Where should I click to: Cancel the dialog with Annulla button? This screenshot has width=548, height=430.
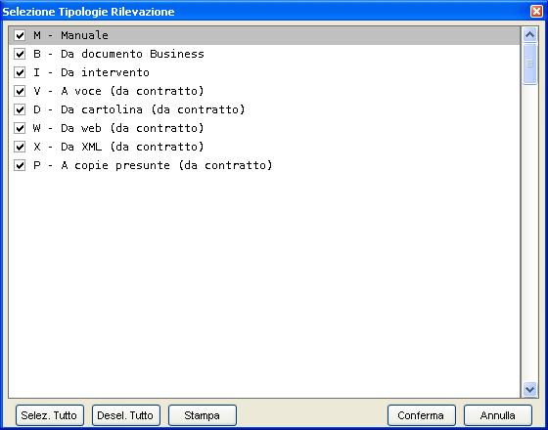point(498,415)
